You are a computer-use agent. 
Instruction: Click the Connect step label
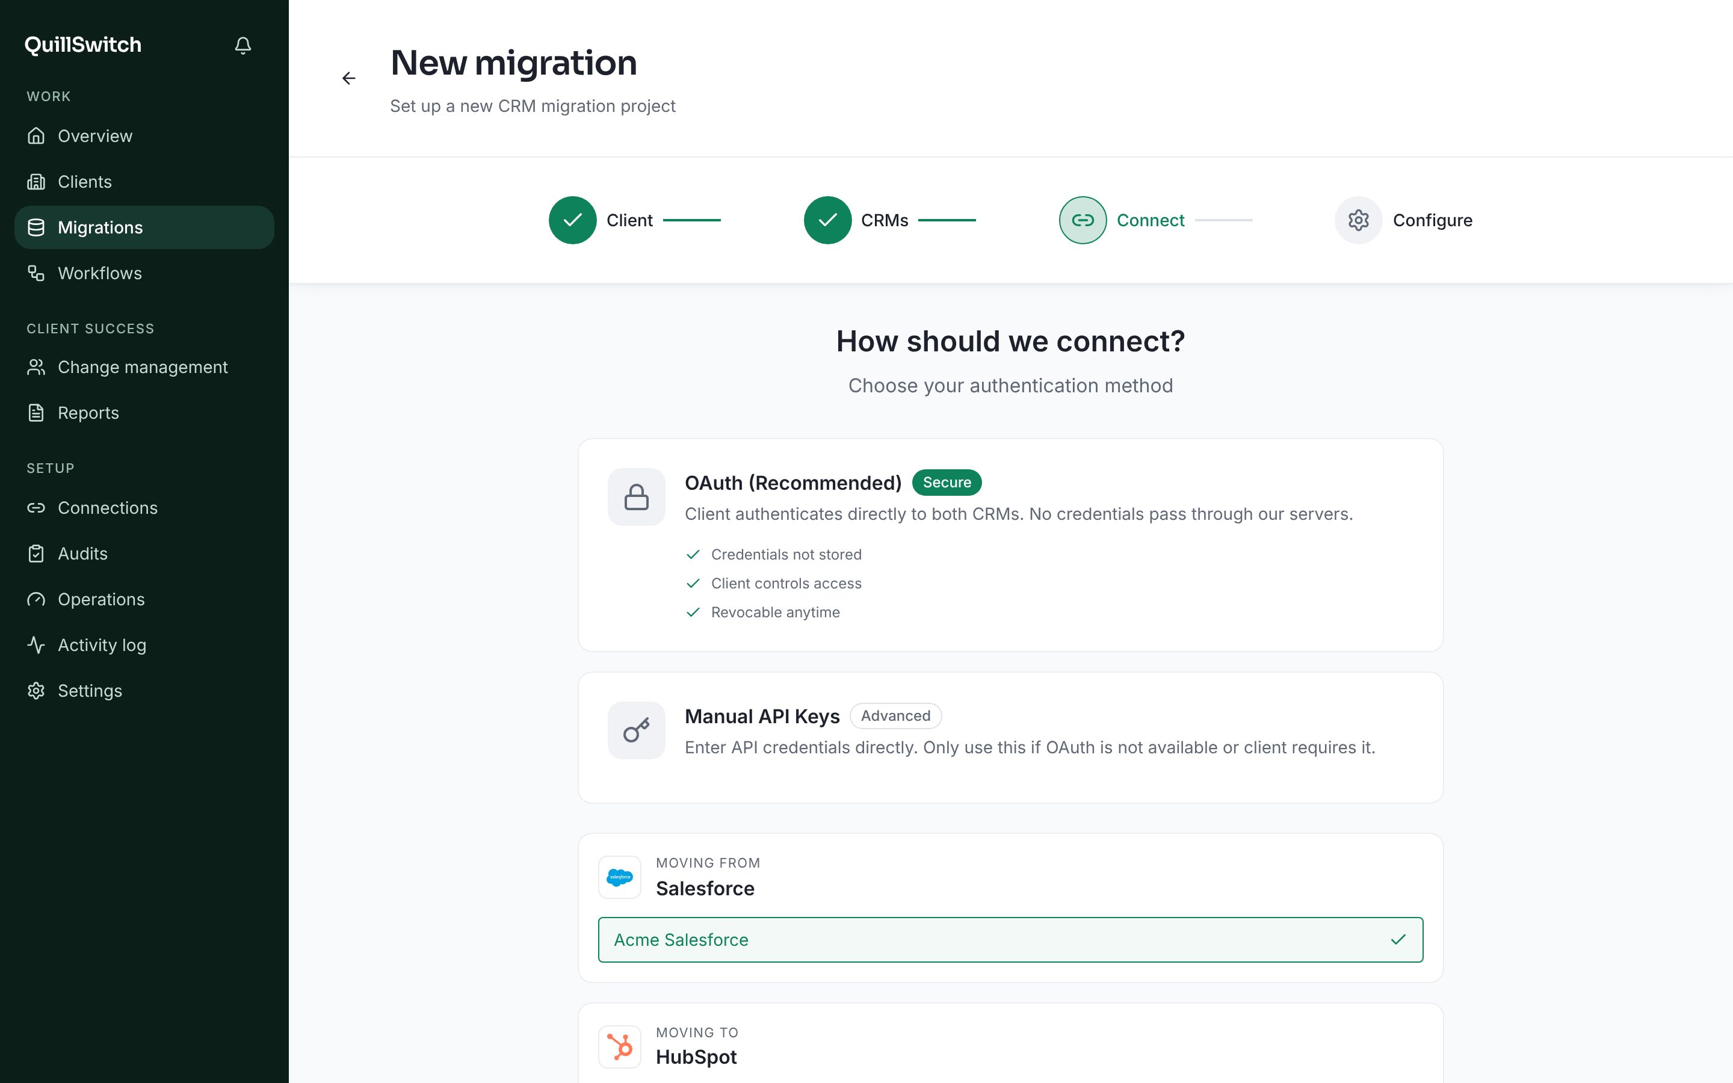coord(1150,220)
